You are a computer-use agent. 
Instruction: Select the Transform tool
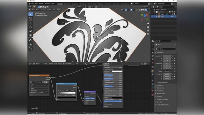31,35
